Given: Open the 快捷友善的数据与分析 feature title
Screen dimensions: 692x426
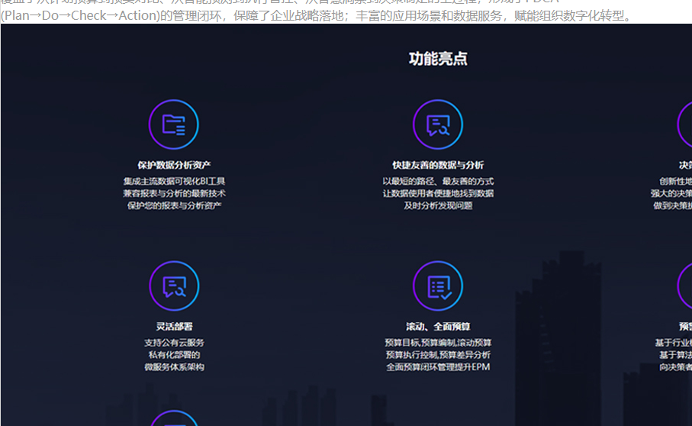Looking at the screenshot, I should (x=438, y=165).
